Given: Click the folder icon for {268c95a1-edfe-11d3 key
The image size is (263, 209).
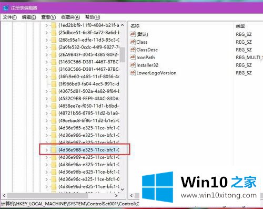Looking at the screenshot, I should [x=54, y=40].
